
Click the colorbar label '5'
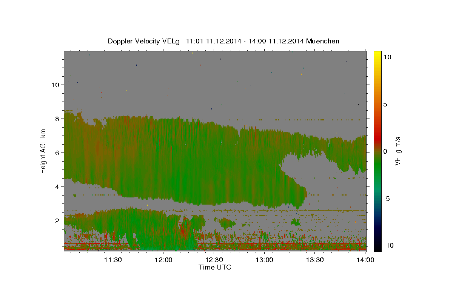pyautogui.click(x=385, y=104)
